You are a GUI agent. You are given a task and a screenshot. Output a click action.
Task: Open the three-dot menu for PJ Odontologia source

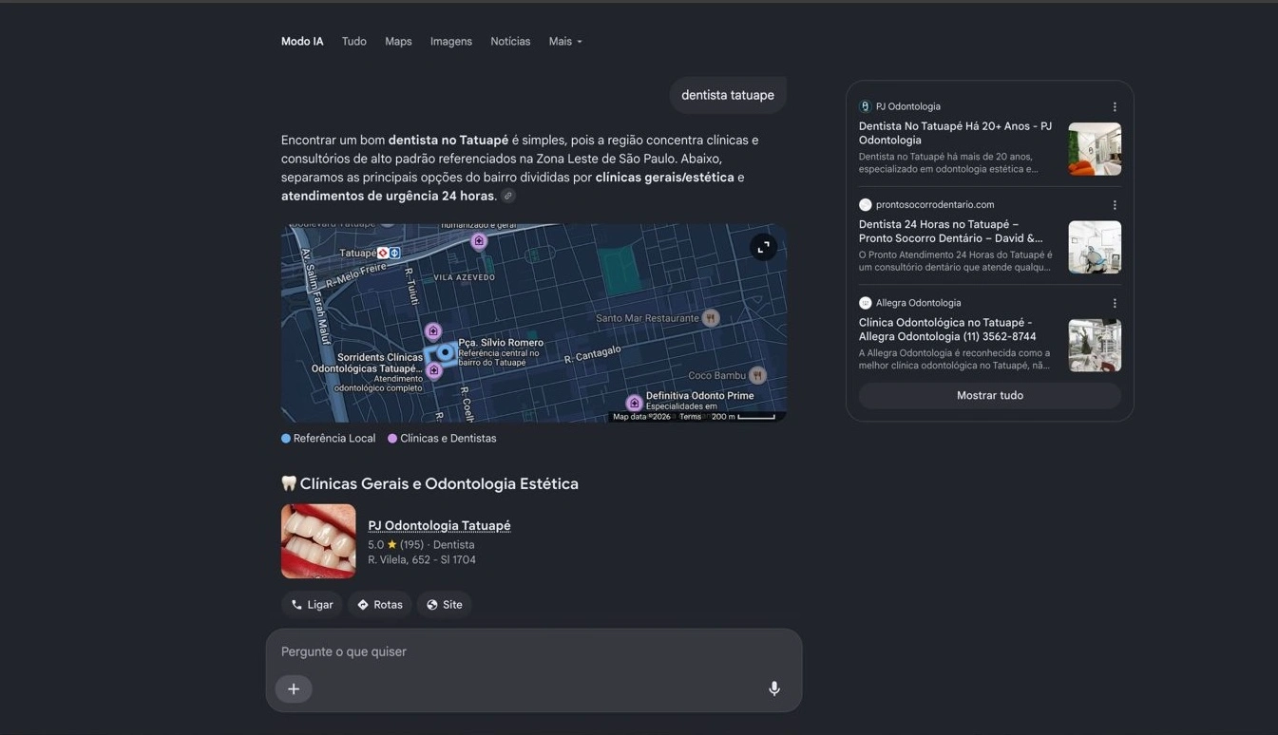point(1115,107)
